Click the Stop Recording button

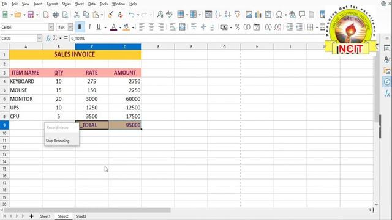(x=58, y=141)
